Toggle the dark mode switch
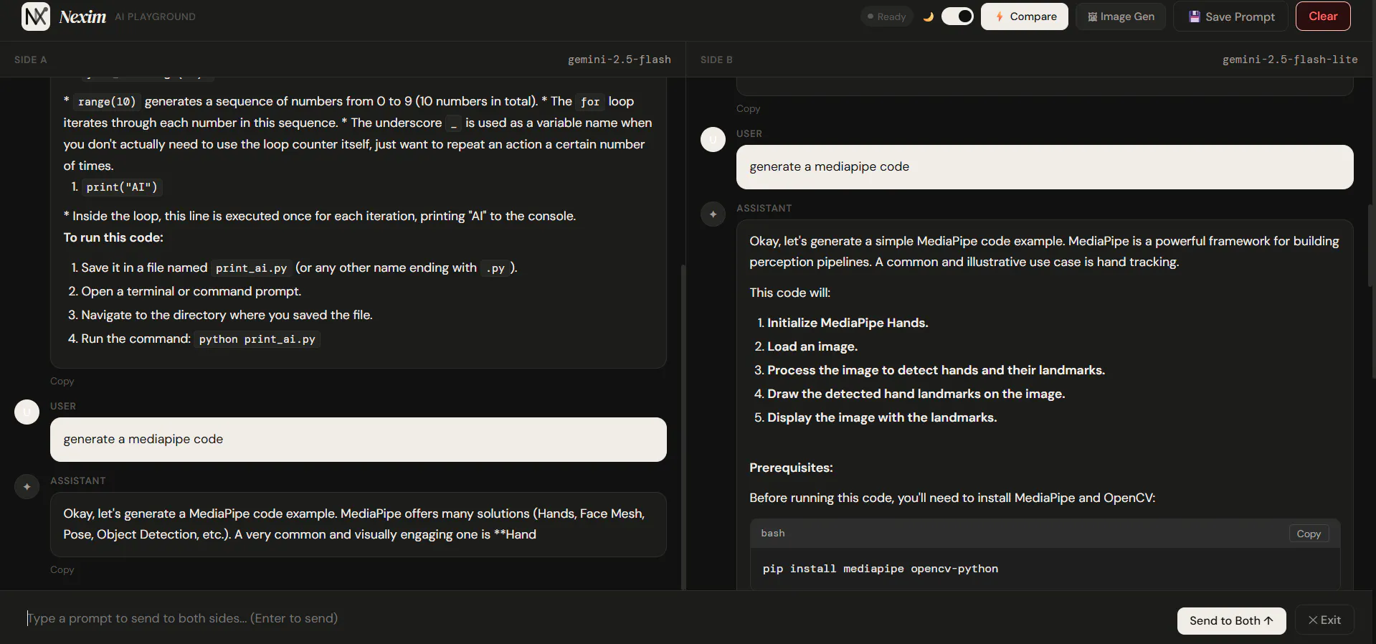The height and width of the screenshot is (644, 1376). (957, 16)
